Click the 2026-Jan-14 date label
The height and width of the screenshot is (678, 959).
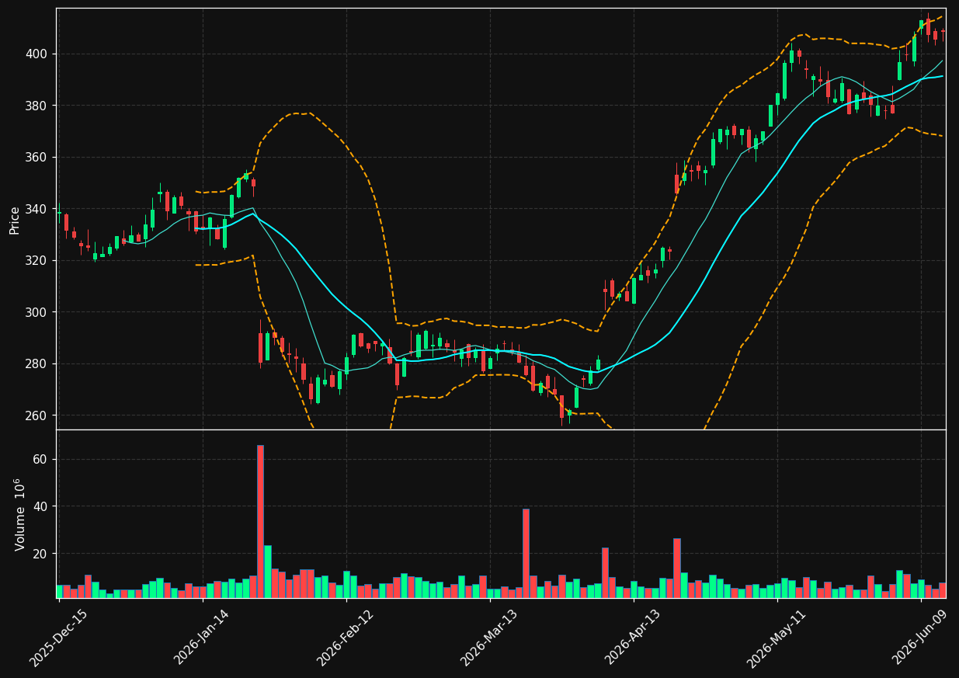[x=203, y=637]
